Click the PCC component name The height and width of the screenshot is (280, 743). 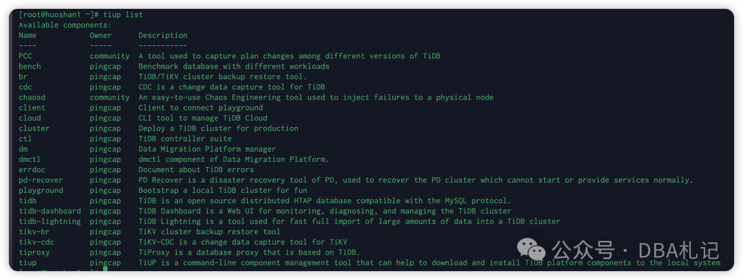(x=25, y=56)
